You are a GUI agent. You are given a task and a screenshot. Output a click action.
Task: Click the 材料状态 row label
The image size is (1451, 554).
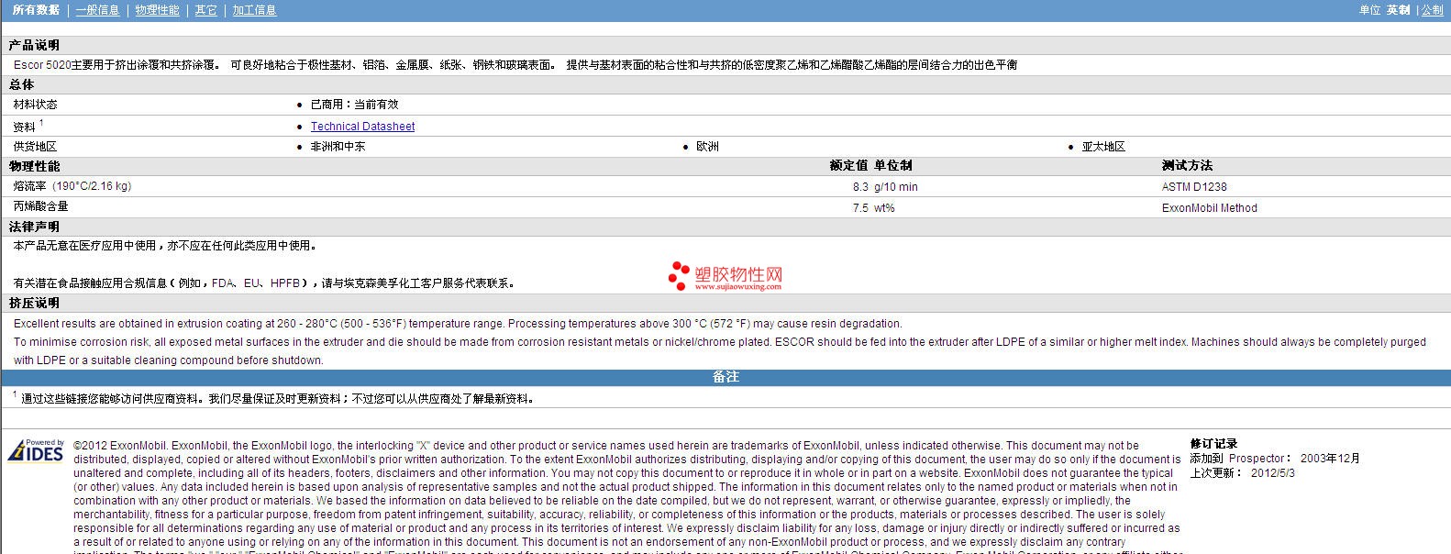tap(35, 105)
